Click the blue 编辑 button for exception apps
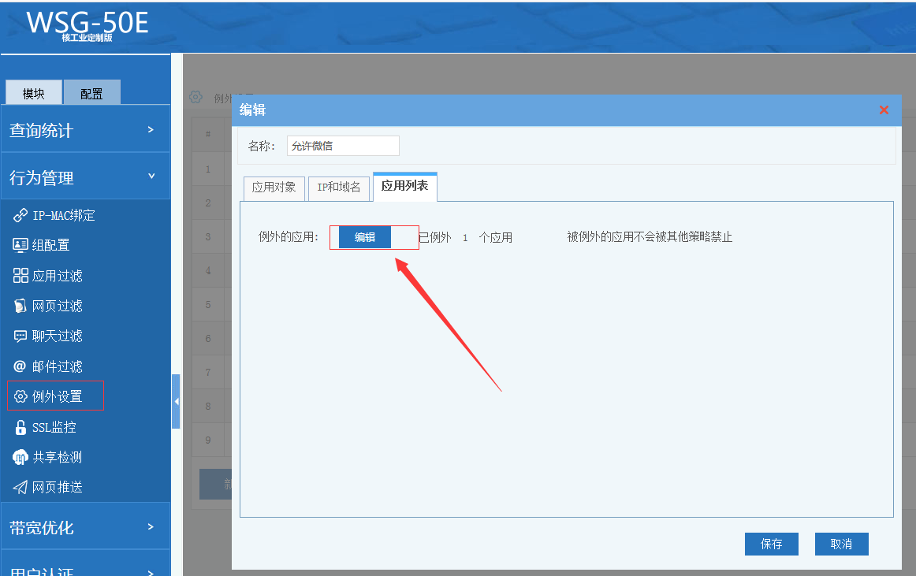Screen dimensions: 916x576 [364, 237]
